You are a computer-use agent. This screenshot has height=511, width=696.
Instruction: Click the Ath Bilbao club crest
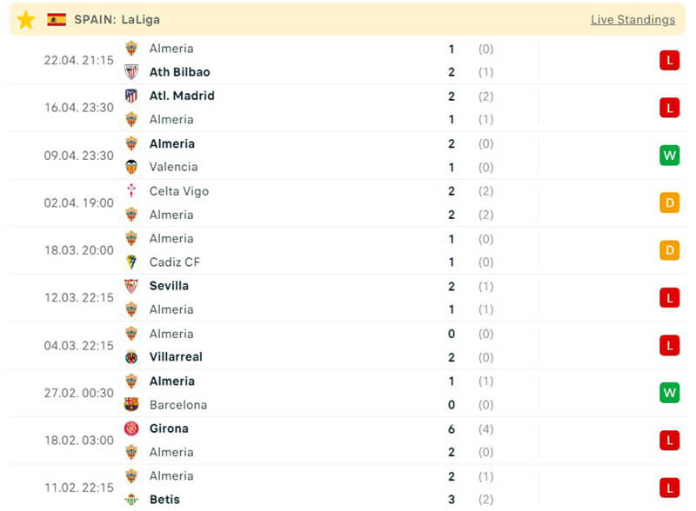point(131,72)
